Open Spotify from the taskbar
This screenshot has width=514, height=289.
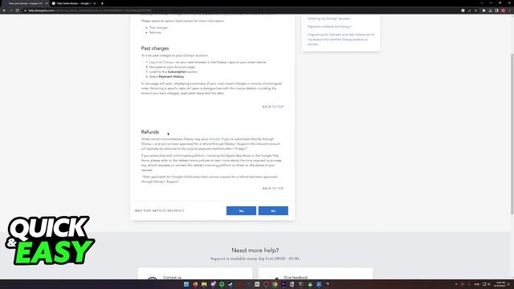click(222, 284)
